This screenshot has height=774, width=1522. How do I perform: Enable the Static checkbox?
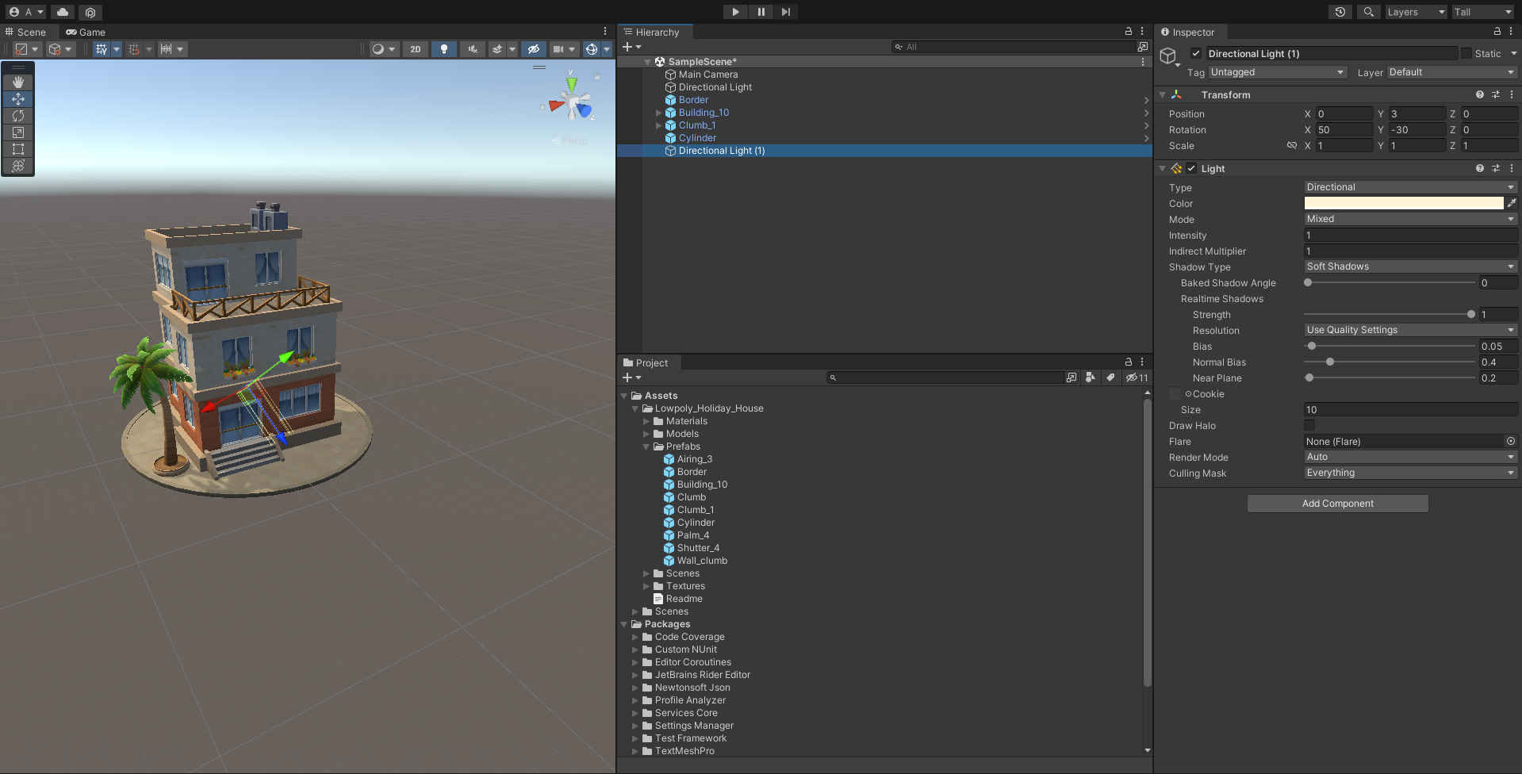click(1466, 54)
